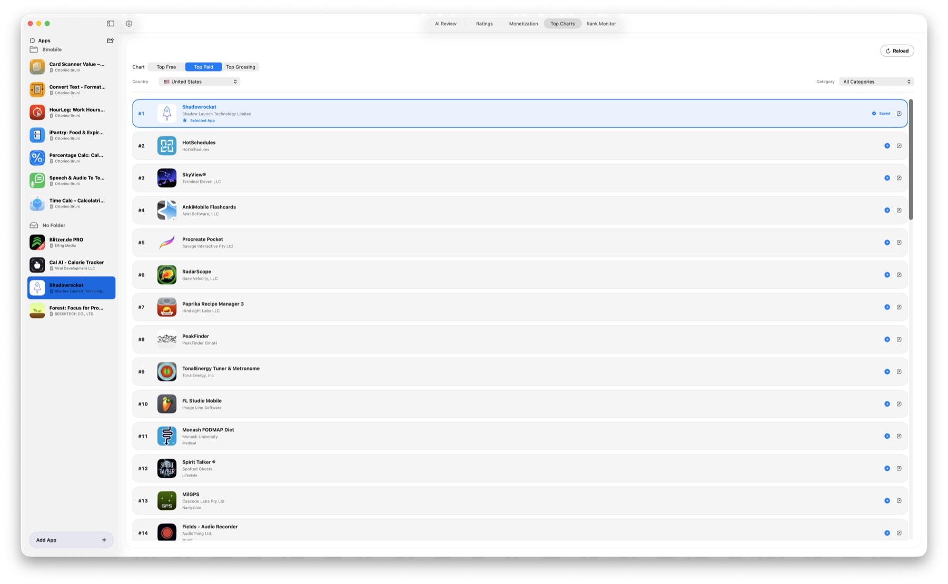The width and height of the screenshot is (948, 584).
Task: Open Spirit Talker external link icon
Action: point(899,468)
